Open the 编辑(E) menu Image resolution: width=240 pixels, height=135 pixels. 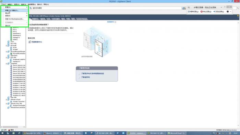(x=10, y=4)
